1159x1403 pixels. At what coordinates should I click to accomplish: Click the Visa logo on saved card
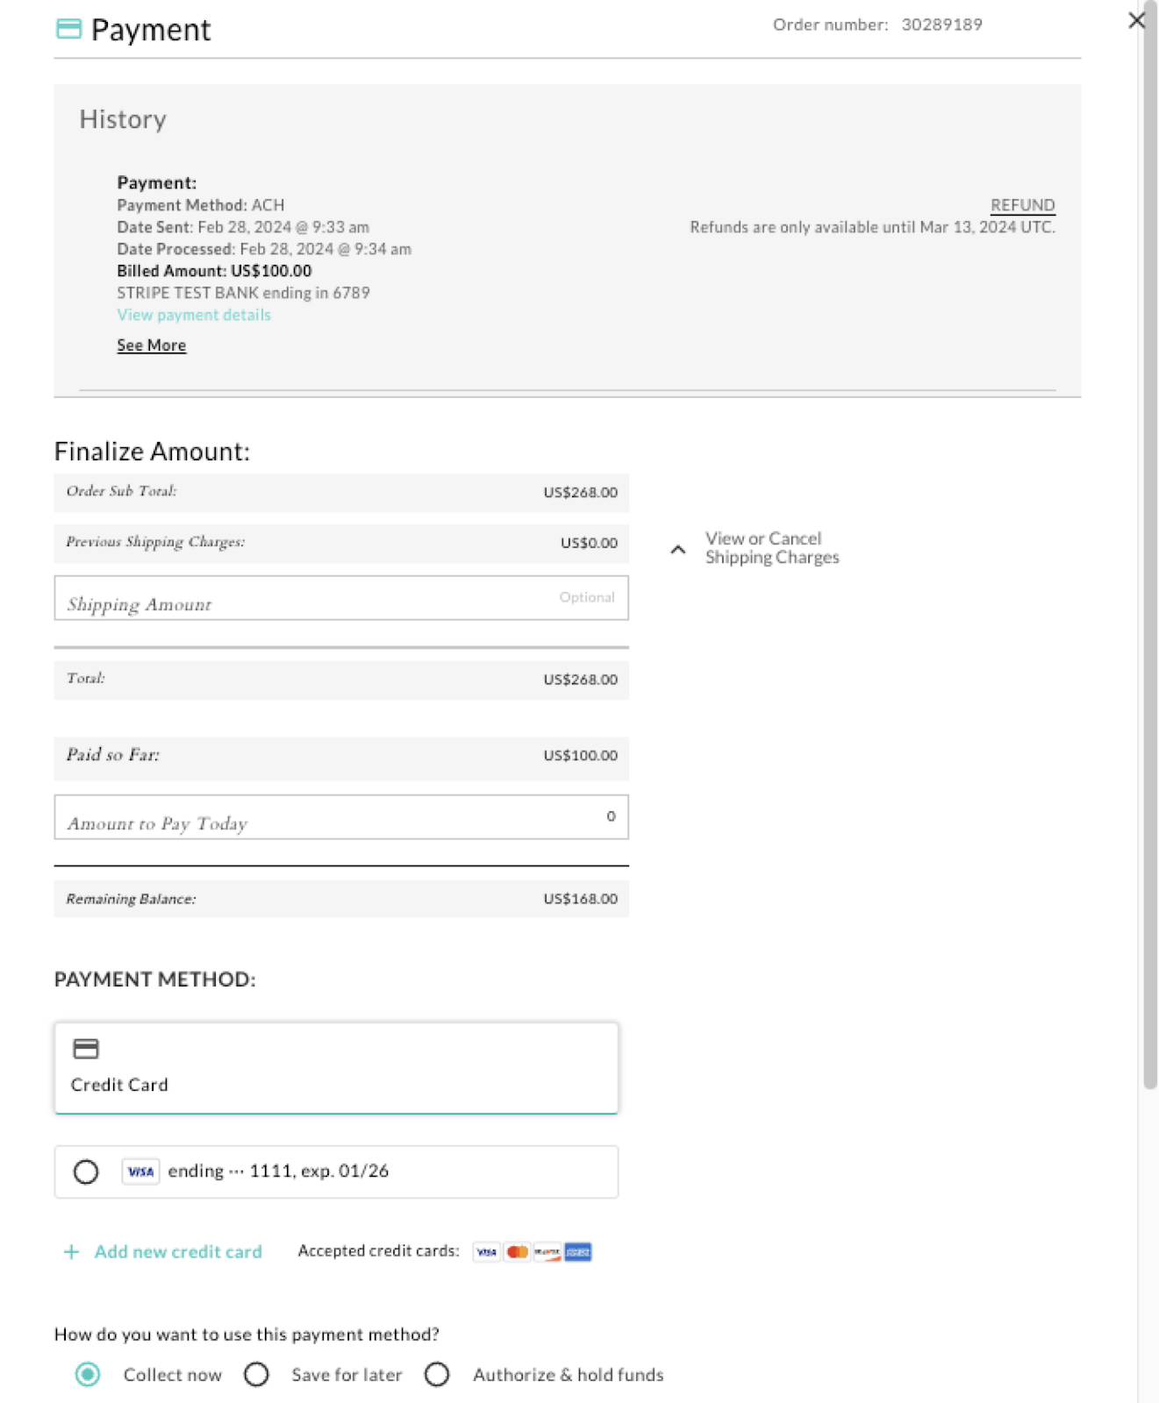click(140, 1172)
